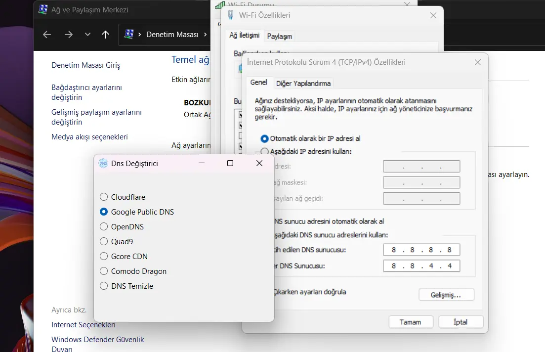This screenshot has height=352, width=545.
Task: Switch to the Genel tab
Action: point(259,83)
